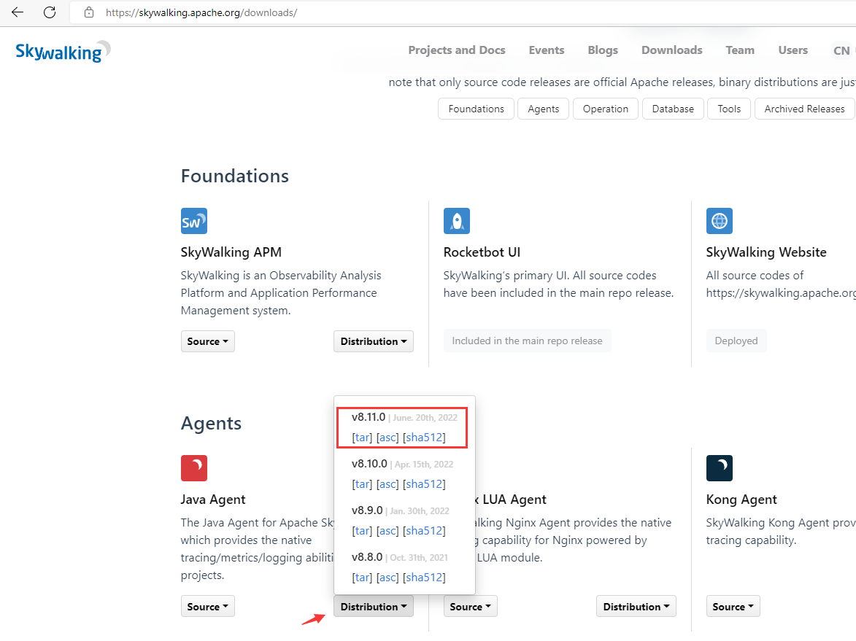Open v8.8.0 asc signature link

[387, 577]
